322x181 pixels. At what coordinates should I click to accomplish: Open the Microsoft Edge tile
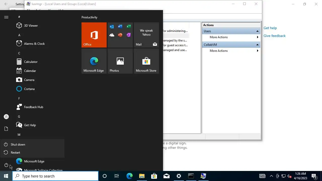point(94,61)
